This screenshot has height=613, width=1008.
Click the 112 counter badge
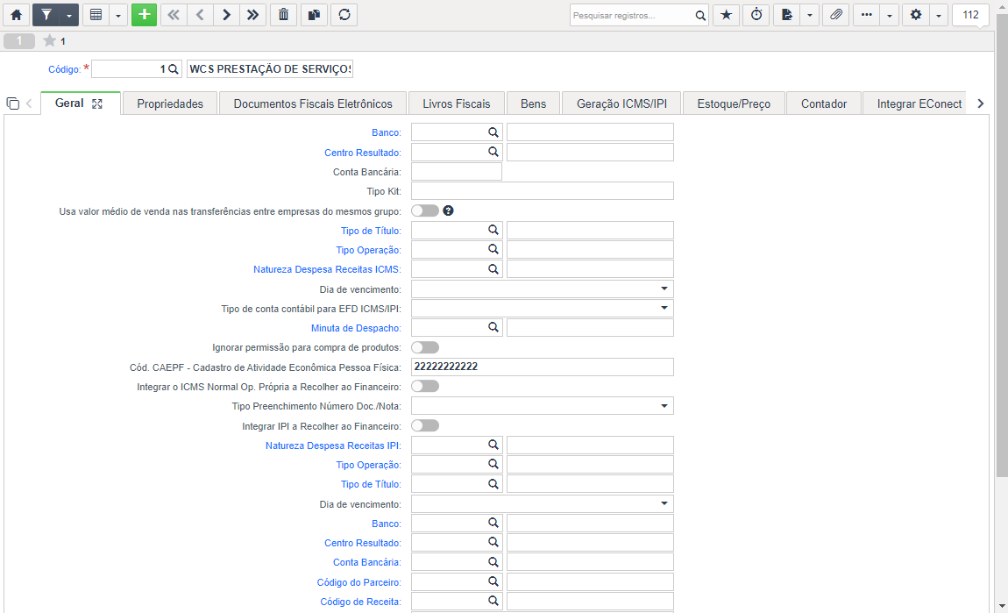(970, 15)
